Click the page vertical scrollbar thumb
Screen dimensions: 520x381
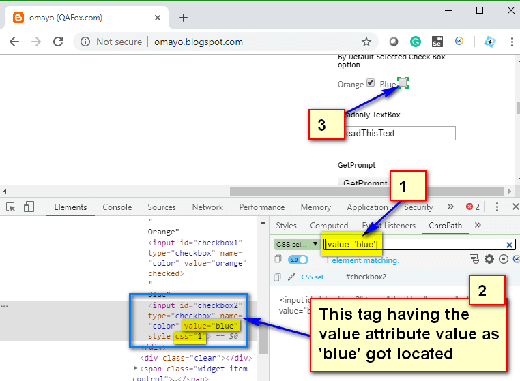pyautogui.click(x=517, y=108)
